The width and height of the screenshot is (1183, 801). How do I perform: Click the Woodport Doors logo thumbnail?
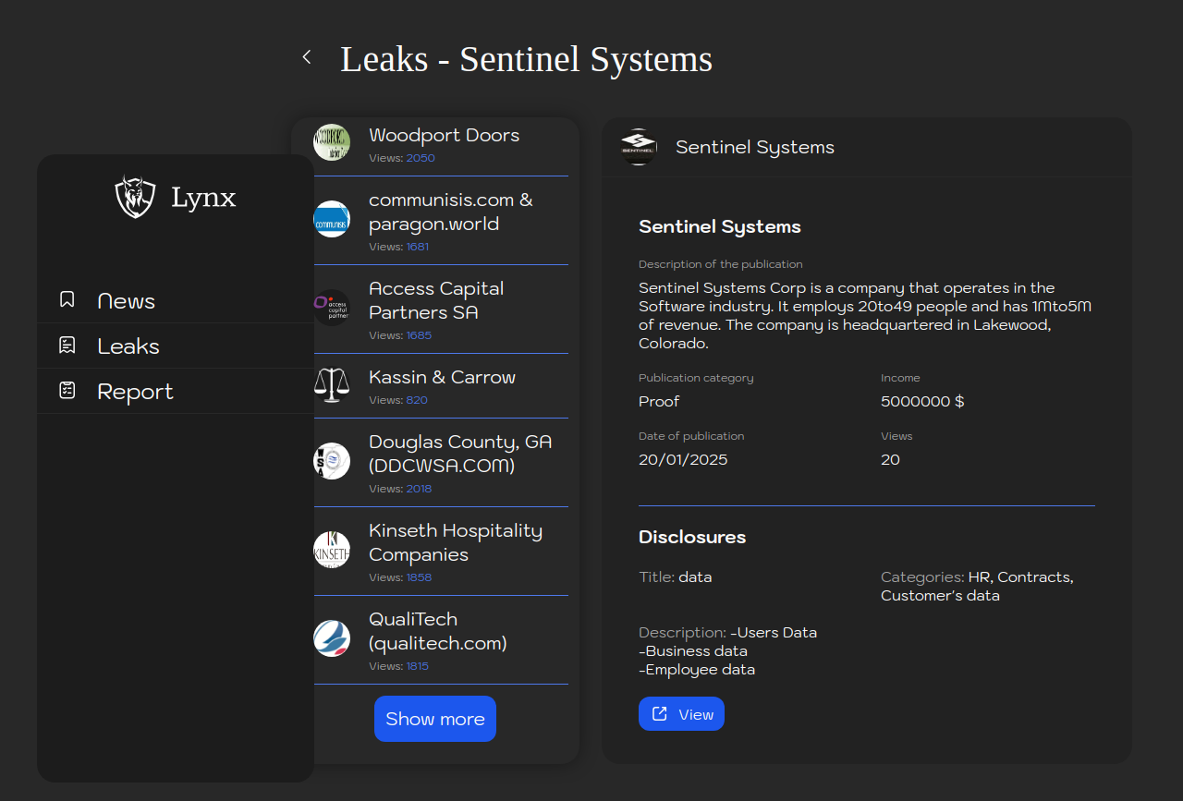[332, 142]
